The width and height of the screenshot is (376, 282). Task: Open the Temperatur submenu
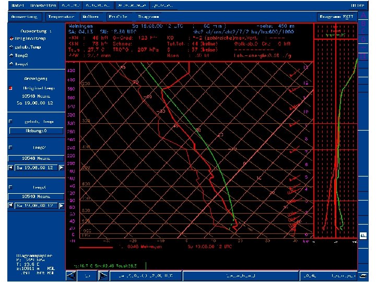(x=61, y=17)
